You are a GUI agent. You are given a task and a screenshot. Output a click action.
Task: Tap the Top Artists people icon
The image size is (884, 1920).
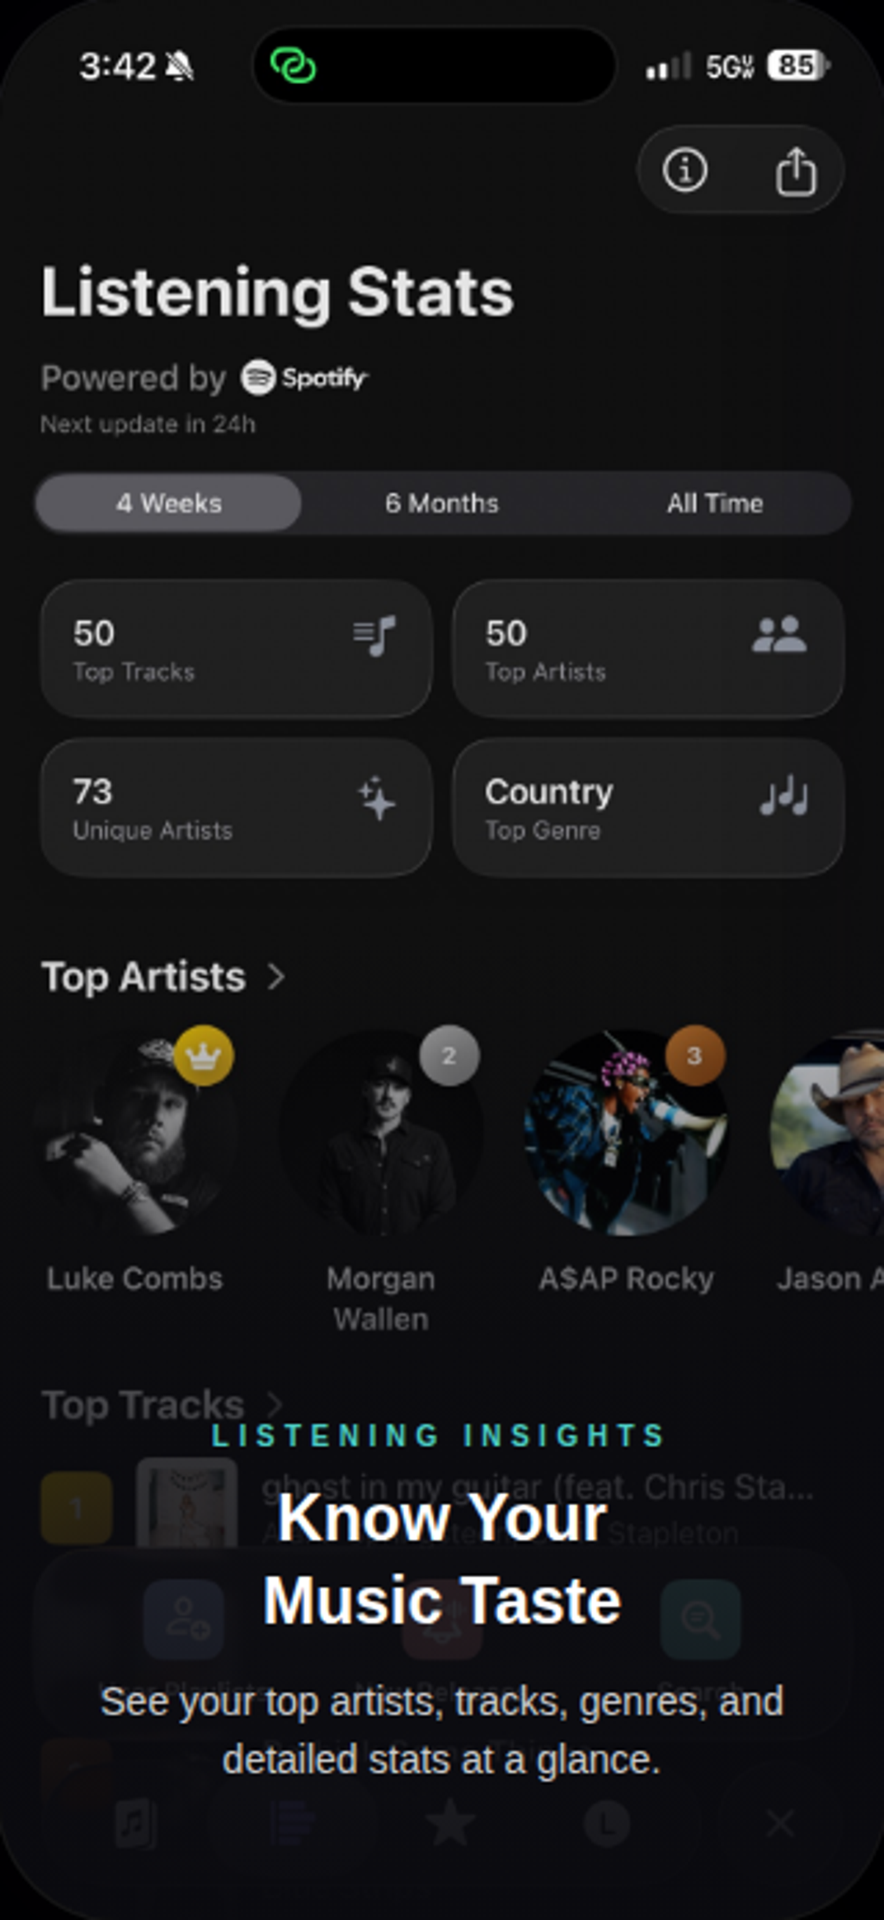779,635
